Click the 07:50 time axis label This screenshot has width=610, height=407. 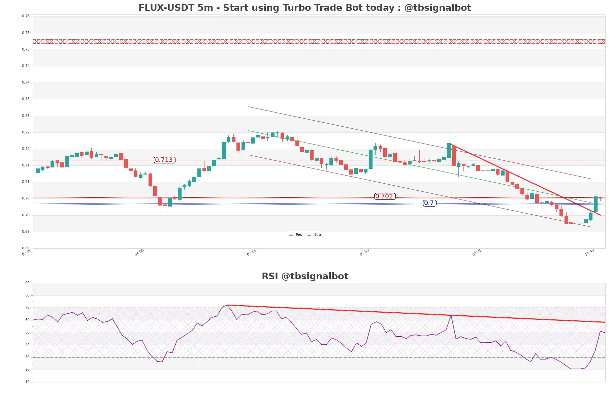[x=364, y=252]
